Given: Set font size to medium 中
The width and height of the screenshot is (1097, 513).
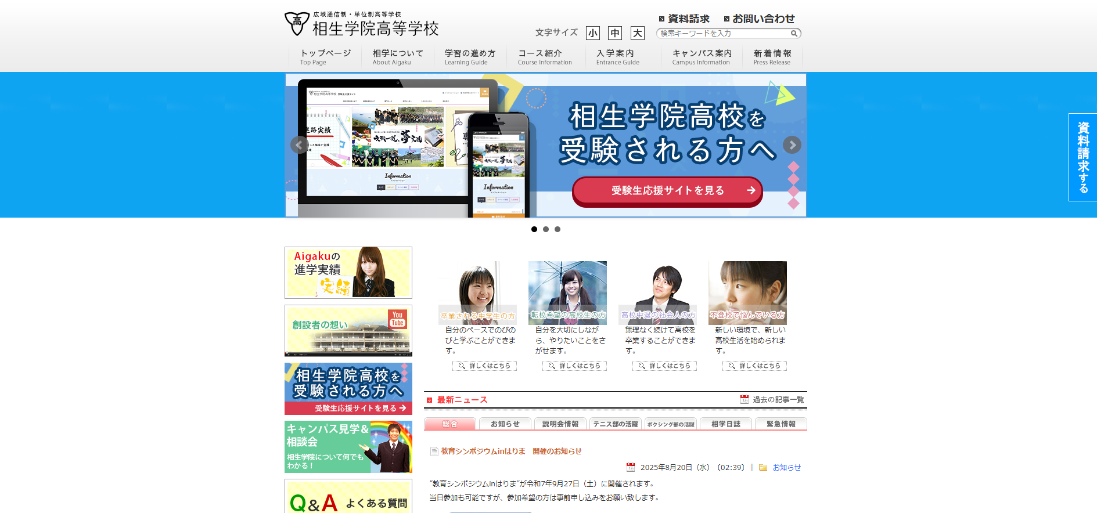Looking at the screenshot, I should (x=615, y=33).
